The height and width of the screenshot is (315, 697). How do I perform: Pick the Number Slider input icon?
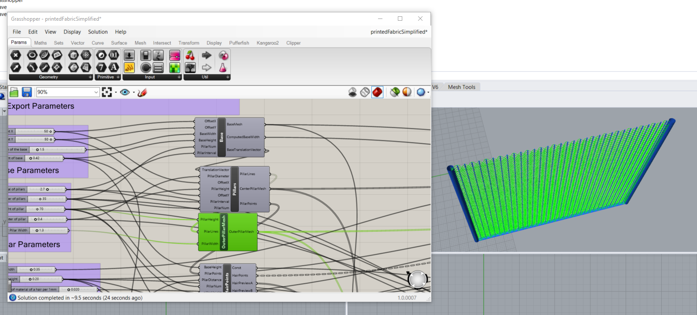pyautogui.click(x=129, y=55)
